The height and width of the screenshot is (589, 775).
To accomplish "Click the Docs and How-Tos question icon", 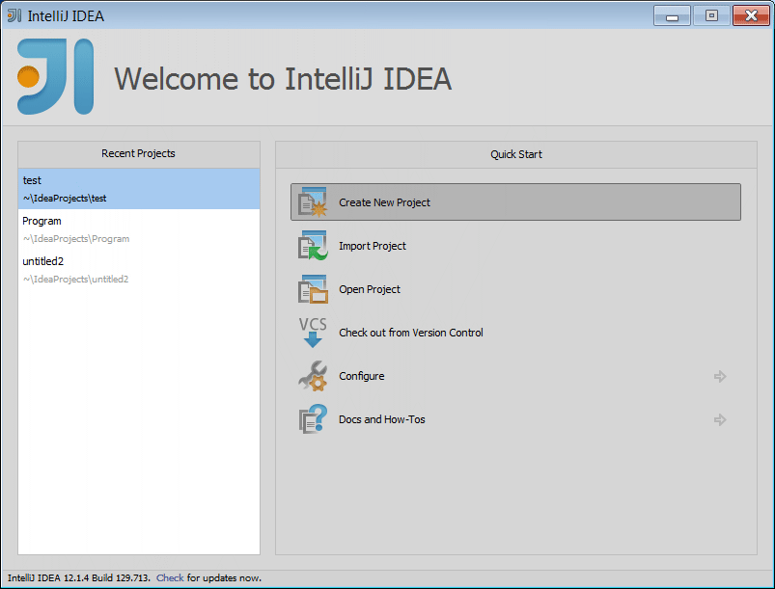I will coord(313,419).
